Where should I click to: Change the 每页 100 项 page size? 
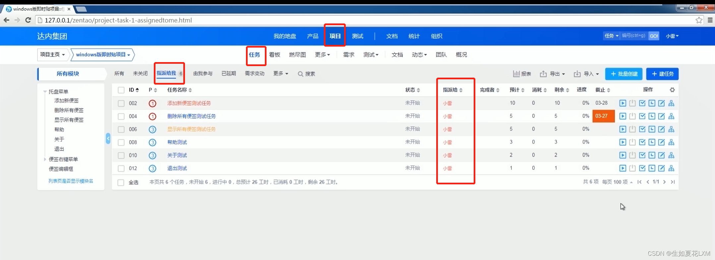pos(617,182)
